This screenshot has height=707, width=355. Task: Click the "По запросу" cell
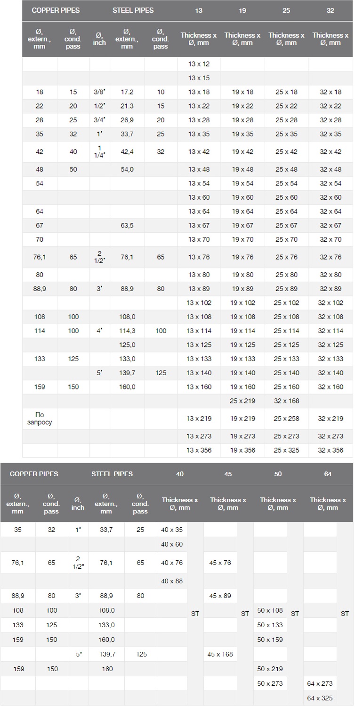tap(40, 419)
